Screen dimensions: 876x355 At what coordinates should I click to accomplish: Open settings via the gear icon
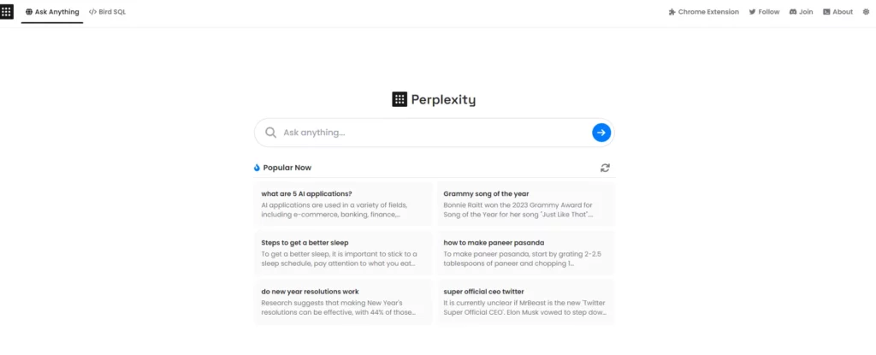tap(865, 12)
